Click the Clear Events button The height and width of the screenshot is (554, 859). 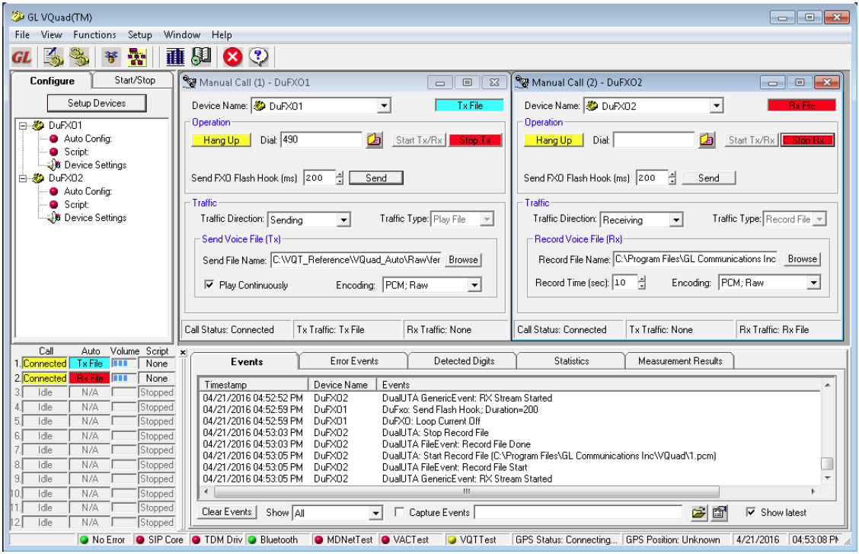pos(227,512)
